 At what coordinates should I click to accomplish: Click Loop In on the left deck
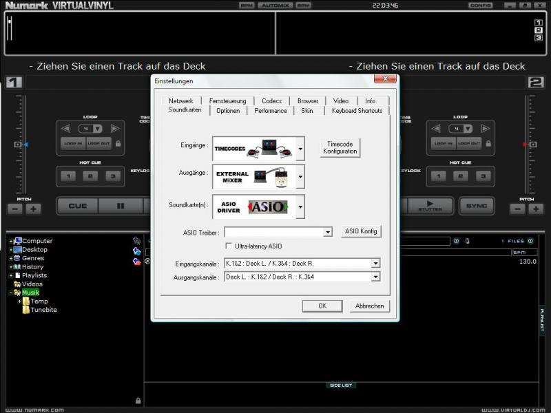point(72,143)
